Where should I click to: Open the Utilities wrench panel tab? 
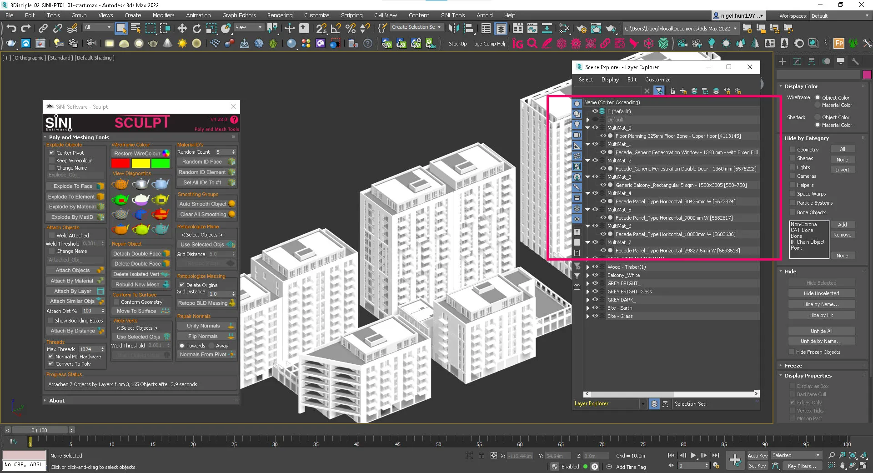tap(855, 61)
